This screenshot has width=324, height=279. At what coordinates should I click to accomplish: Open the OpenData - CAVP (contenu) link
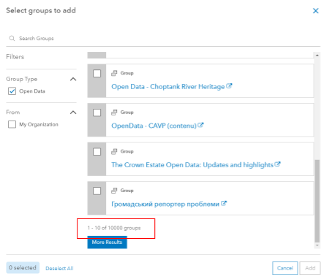tap(154, 126)
